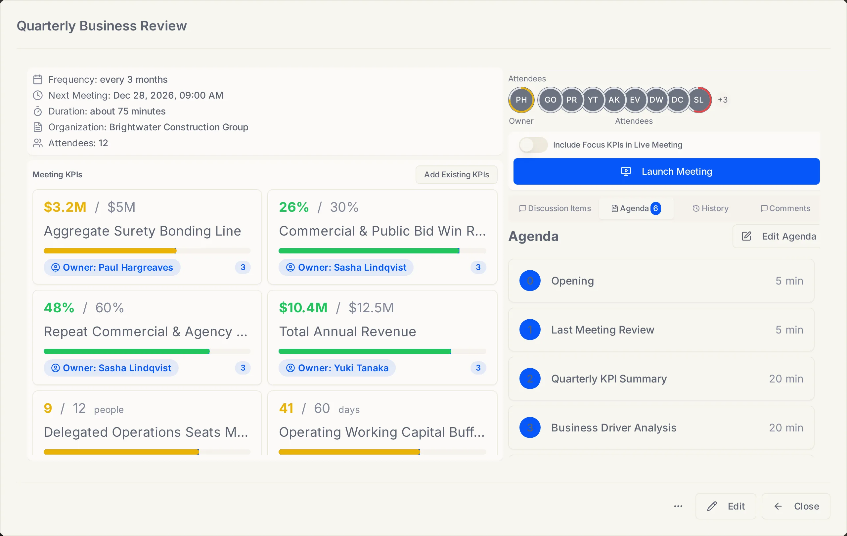Screen dimensions: 847x536
Task: Click Owner: Yuki Tanaka chip
Action: (x=337, y=368)
